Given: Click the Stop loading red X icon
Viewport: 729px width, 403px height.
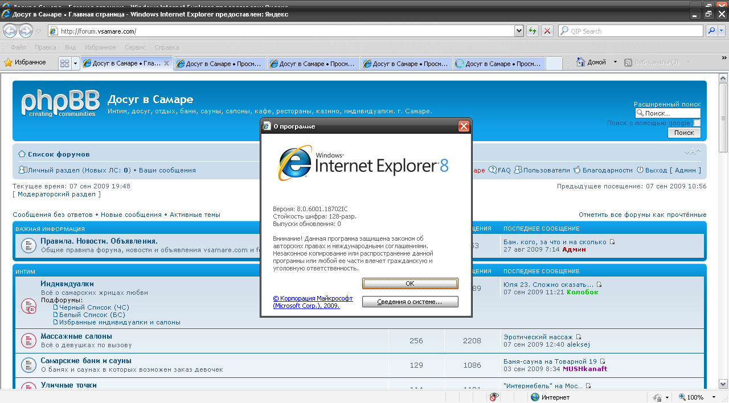Looking at the screenshot, I should (547, 31).
